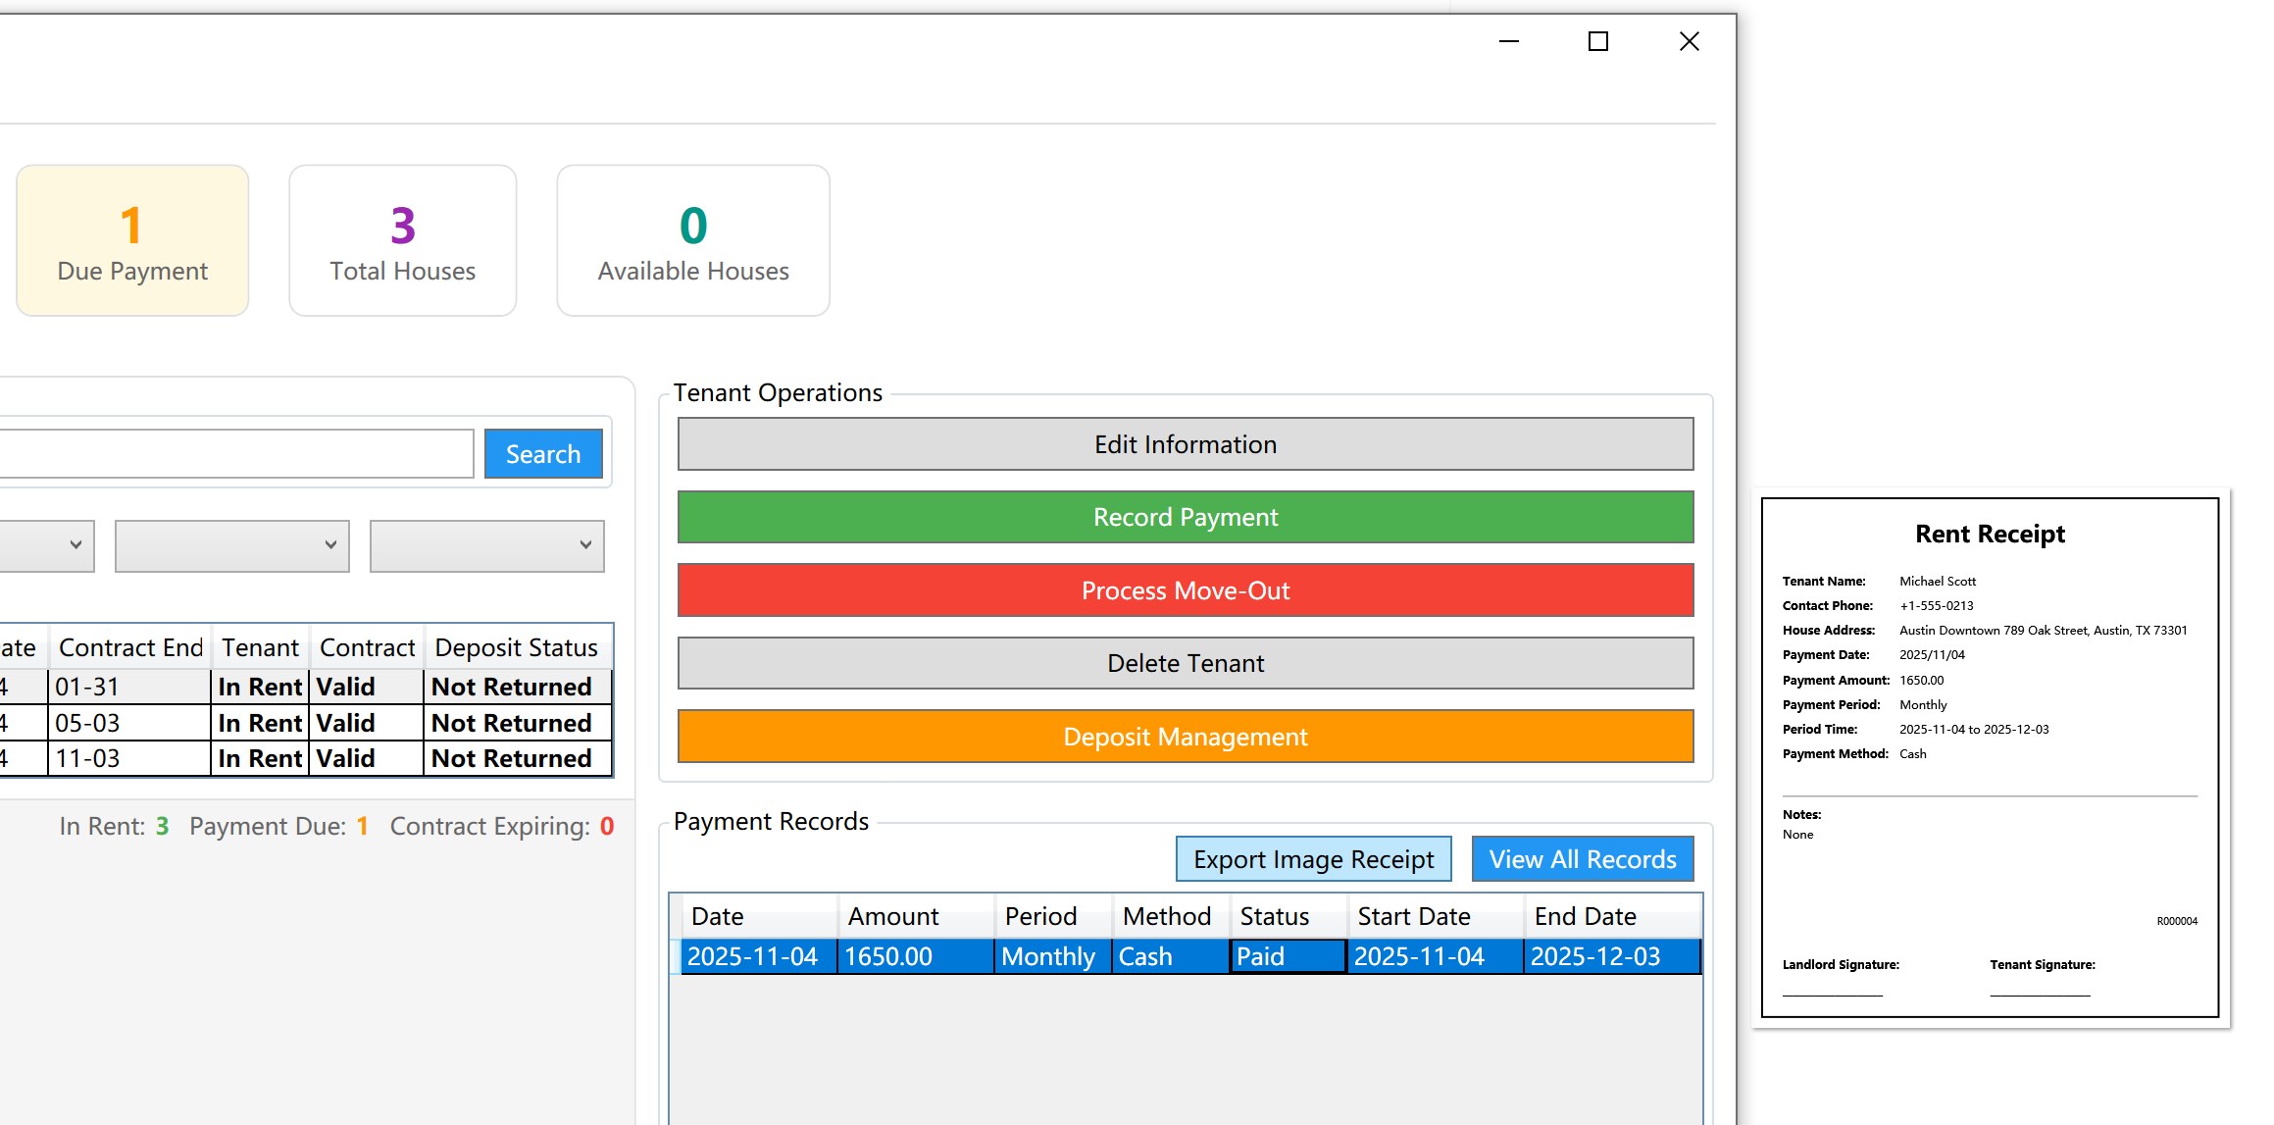The height and width of the screenshot is (1125, 2274).
Task: Click Export Image Receipt
Action: click(x=1312, y=858)
